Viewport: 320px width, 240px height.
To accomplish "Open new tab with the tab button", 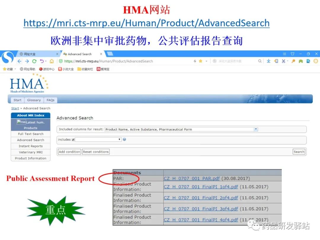I will (110, 54).
